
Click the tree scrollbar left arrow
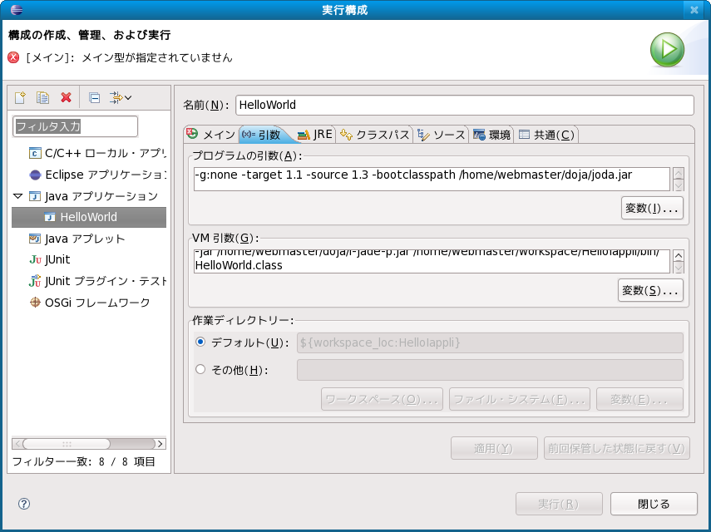point(17,444)
